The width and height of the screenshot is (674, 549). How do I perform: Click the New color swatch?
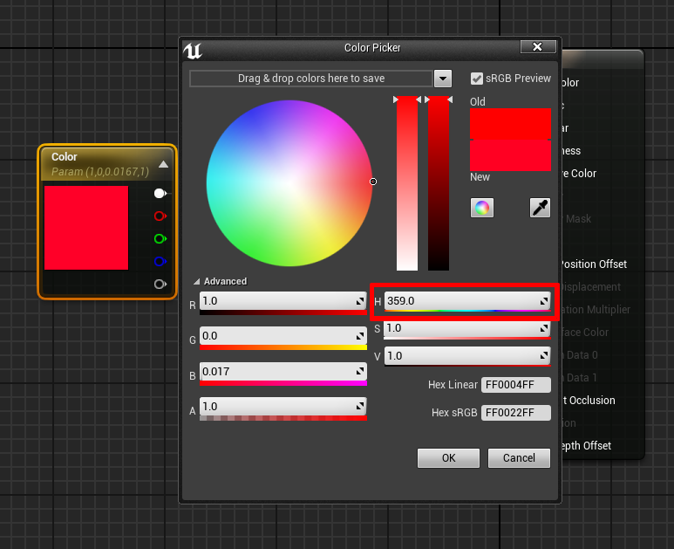(x=510, y=155)
